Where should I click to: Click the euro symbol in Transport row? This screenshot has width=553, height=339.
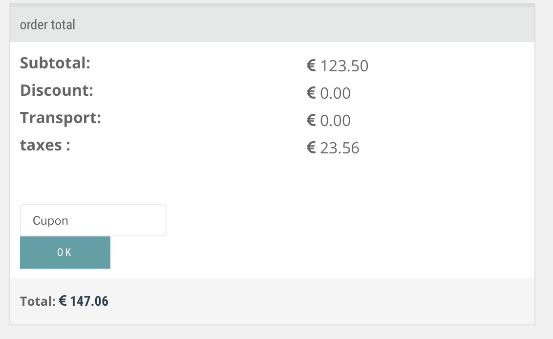(311, 121)
